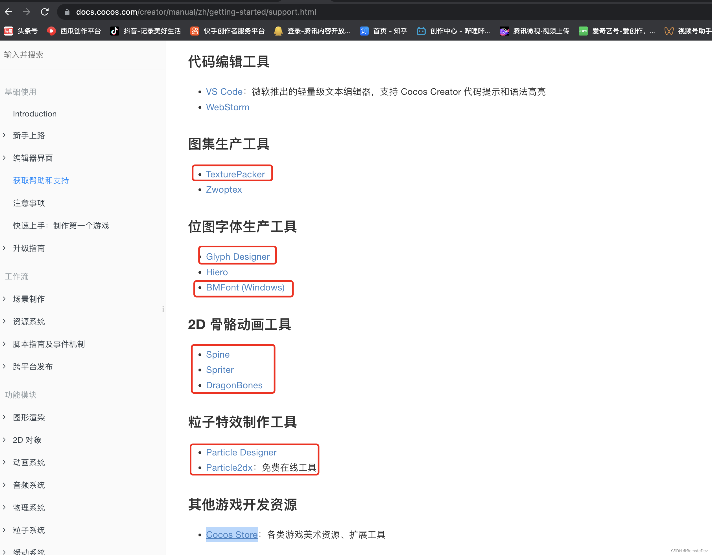Open the Glyph Designer link
The height and width of the screenshot is (555, 712).
pyautogui.click(x=238, y=257)
